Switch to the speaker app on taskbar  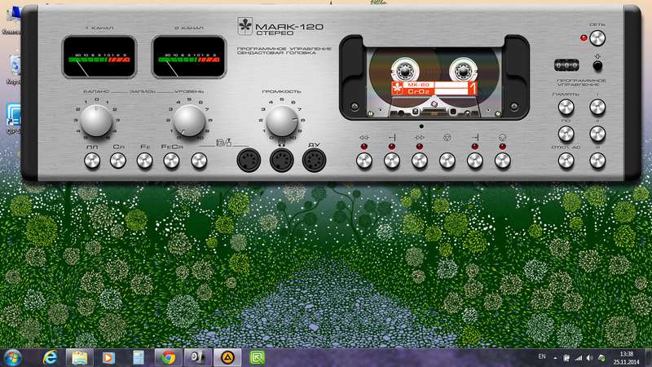[x=198, y=358]
